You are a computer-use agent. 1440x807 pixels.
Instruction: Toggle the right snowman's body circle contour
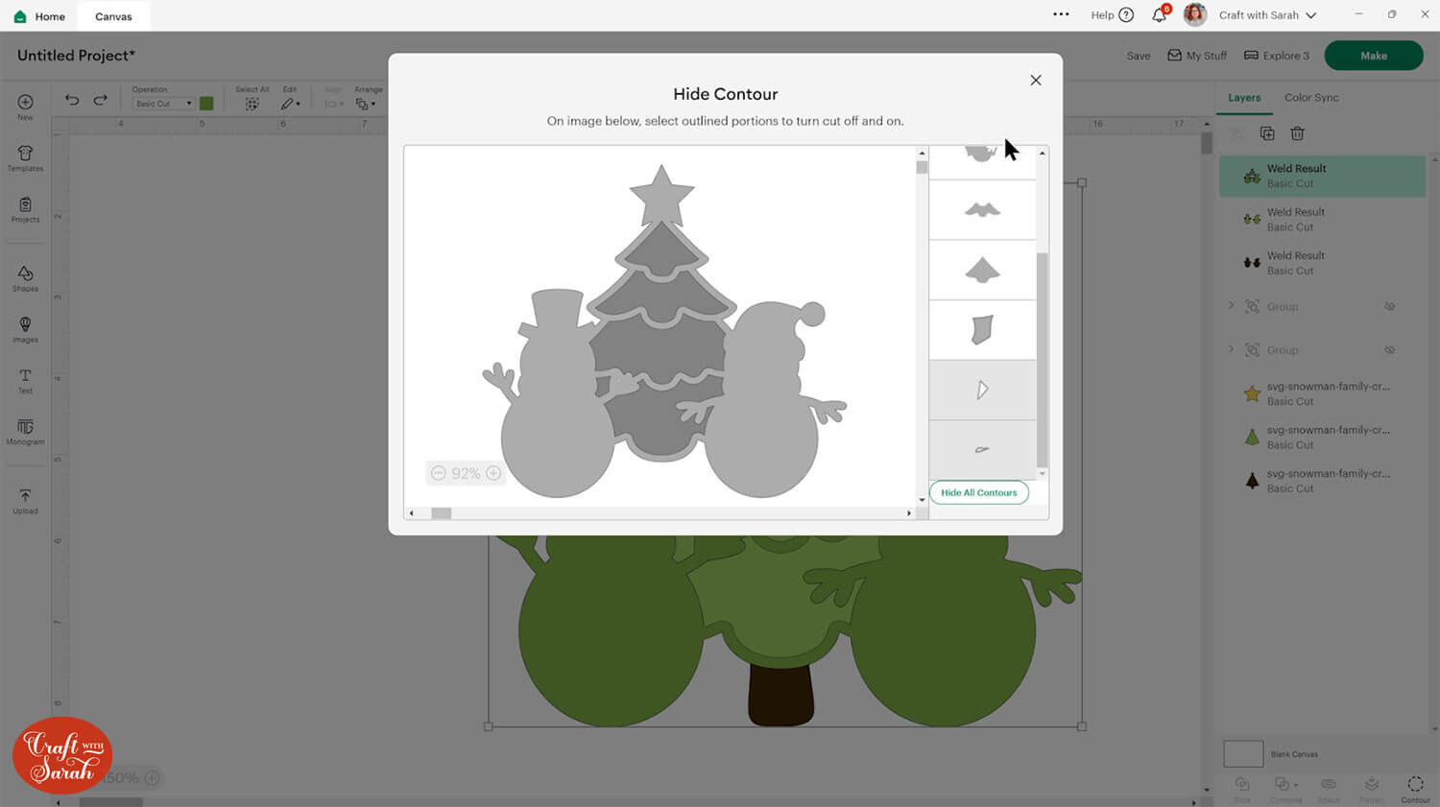(761, 440)
